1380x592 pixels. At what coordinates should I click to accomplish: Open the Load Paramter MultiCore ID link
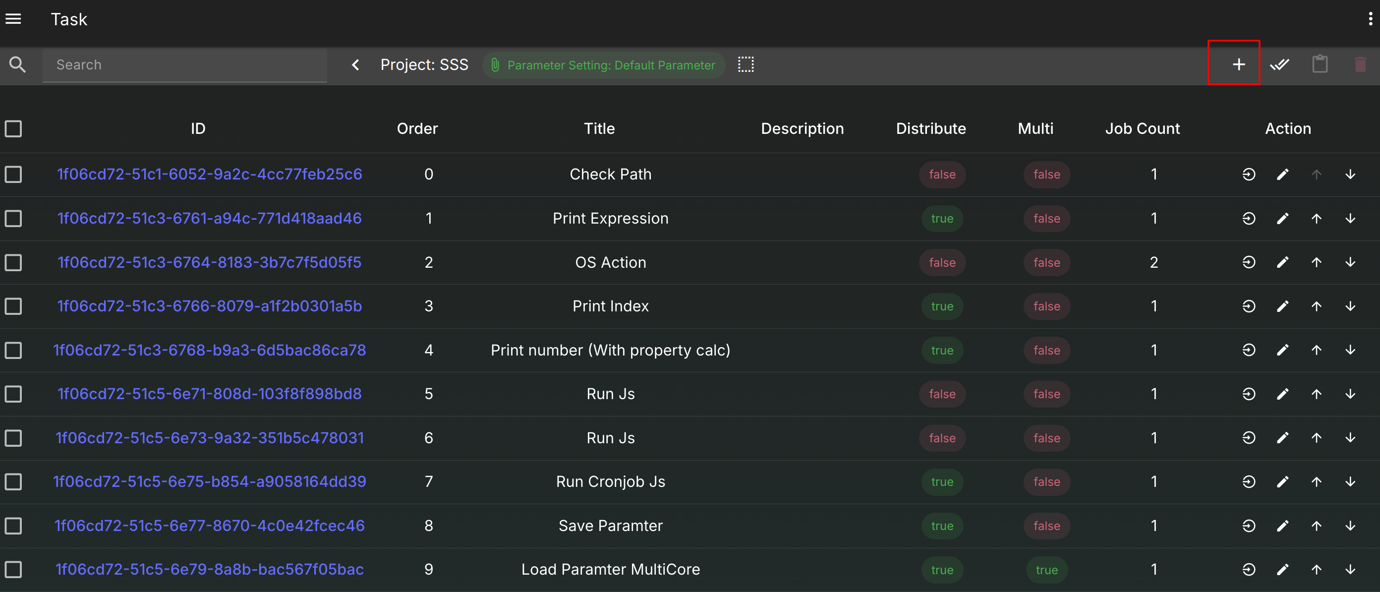click(210, 570)
